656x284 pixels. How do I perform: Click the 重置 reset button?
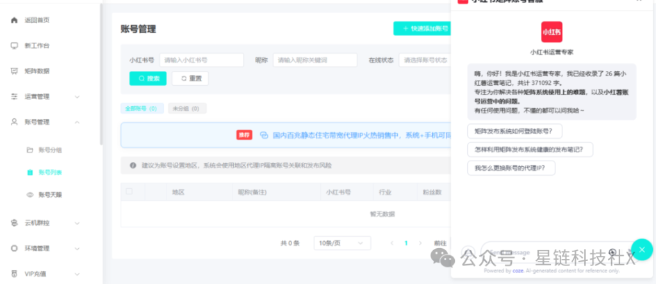pyautogui.click(x=190, y=79)
